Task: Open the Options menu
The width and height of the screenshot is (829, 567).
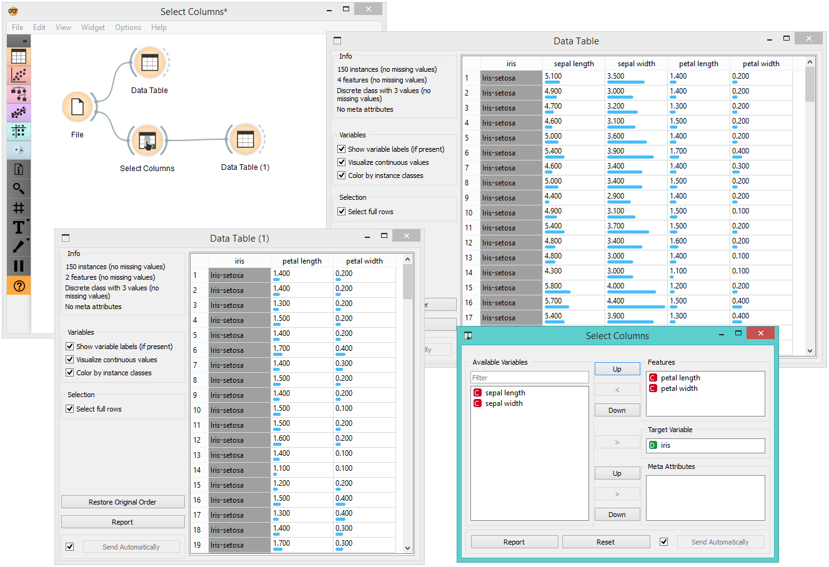Action: pos(127,27)
